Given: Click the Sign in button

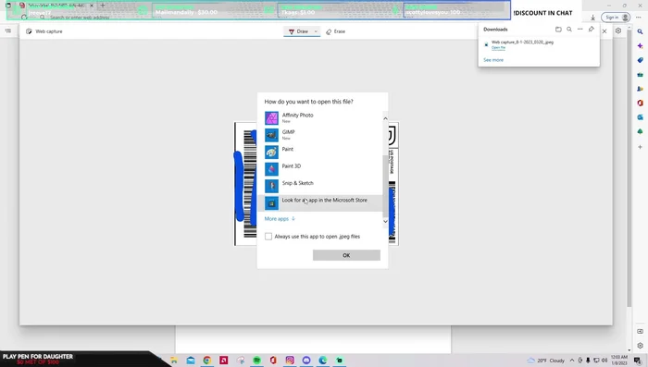Looking at the screenshot, I should pyautogui.click(x=616, y=18).
